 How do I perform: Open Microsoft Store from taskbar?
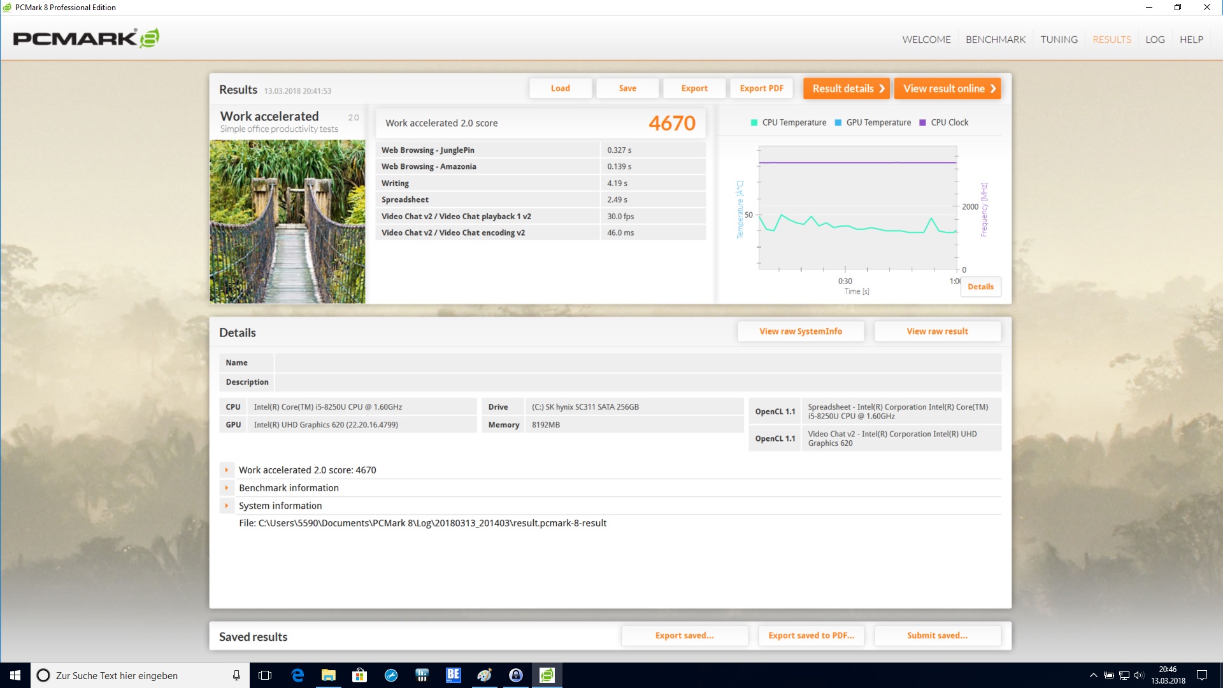[x=360, y=675]
